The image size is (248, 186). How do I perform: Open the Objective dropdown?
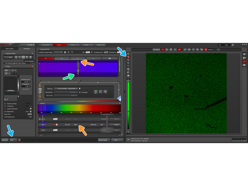(66, 88)
